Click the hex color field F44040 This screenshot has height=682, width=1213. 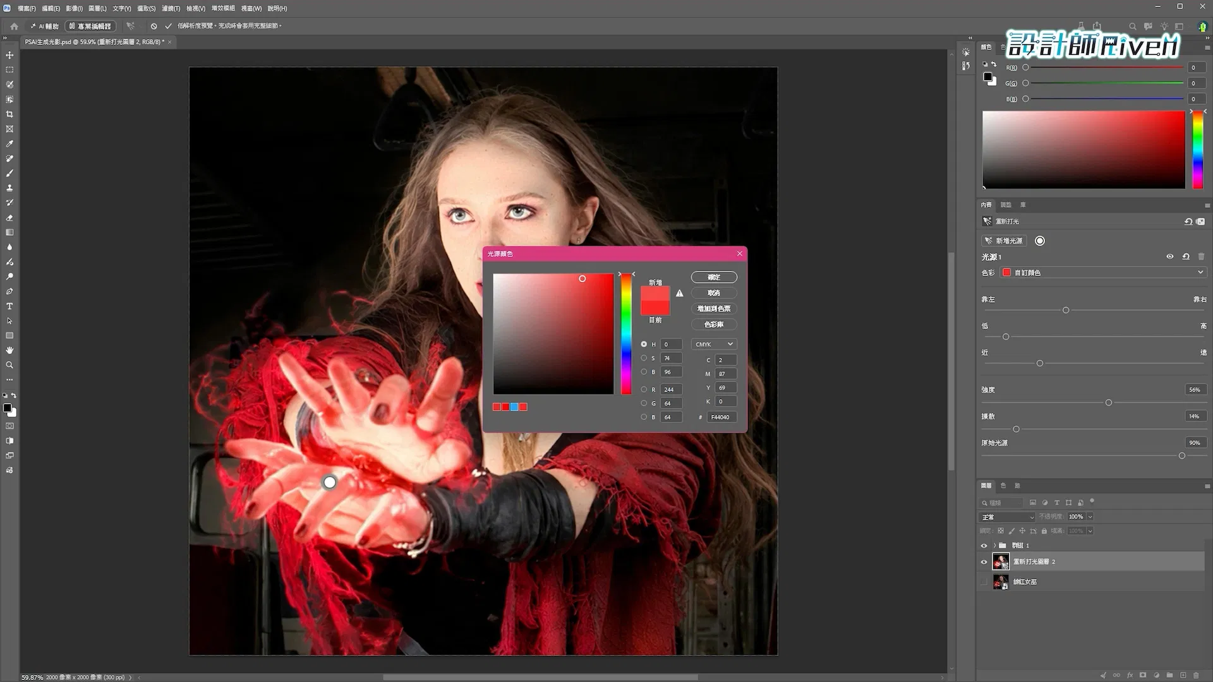(721, 417)
